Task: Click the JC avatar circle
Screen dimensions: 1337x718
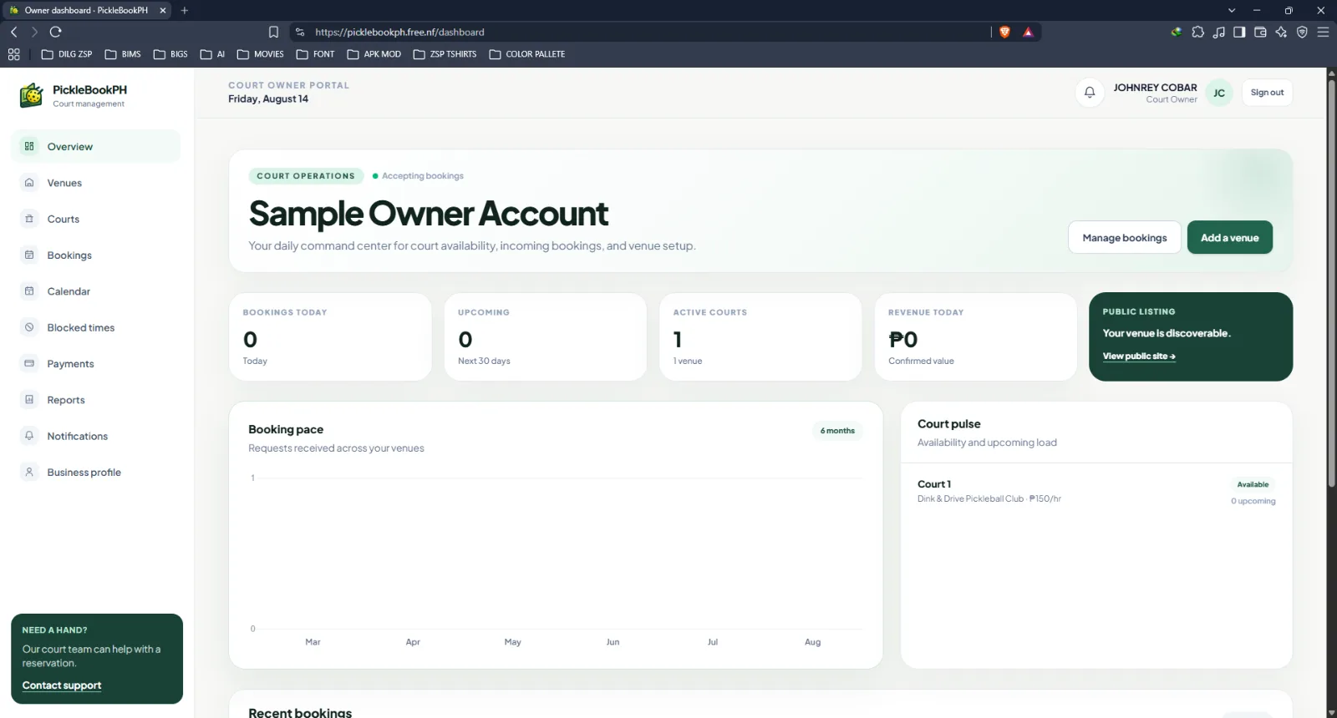Action: pyautogui.click(x=1219, y=93)
